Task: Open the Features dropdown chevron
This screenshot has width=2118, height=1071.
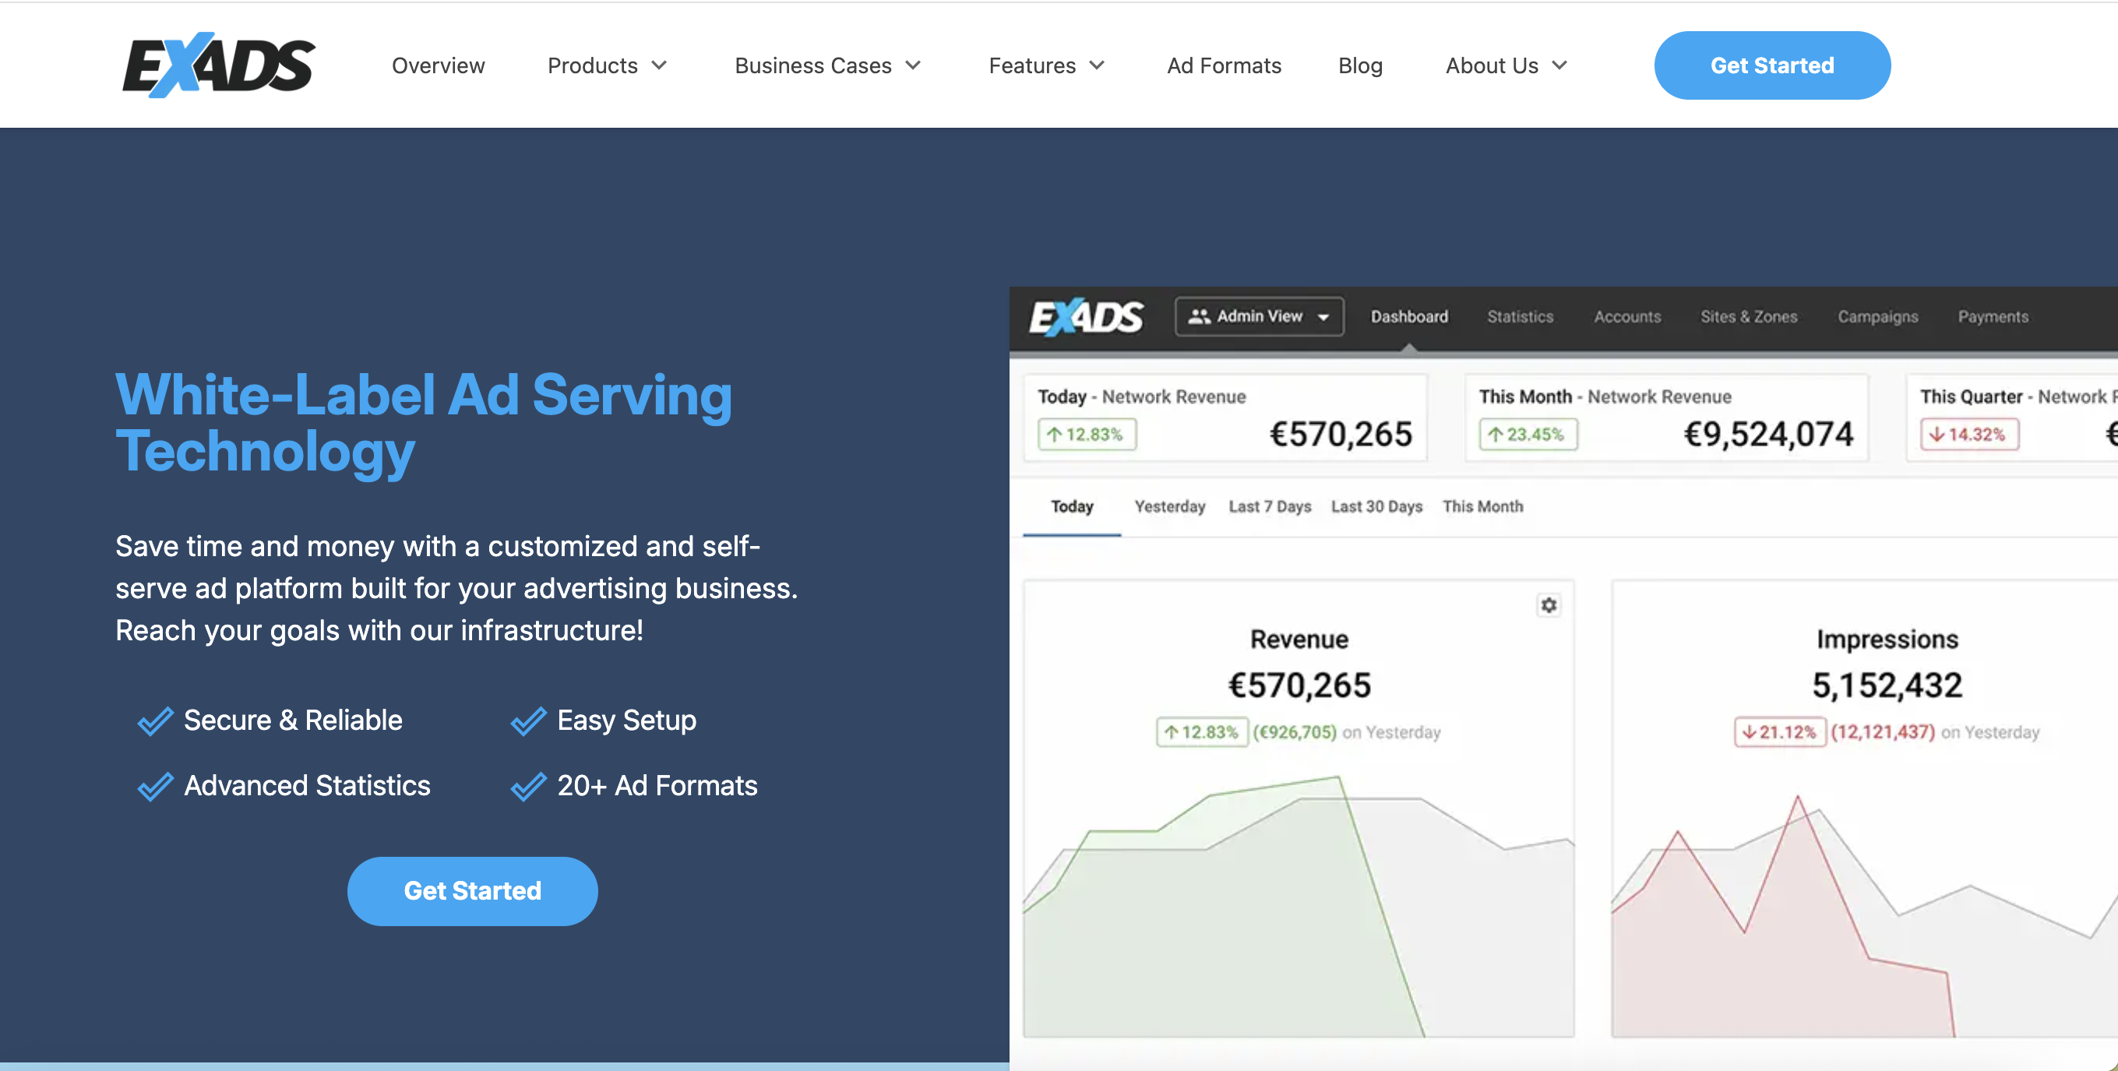Action: pyautogui.click(x=1097, y=65)
